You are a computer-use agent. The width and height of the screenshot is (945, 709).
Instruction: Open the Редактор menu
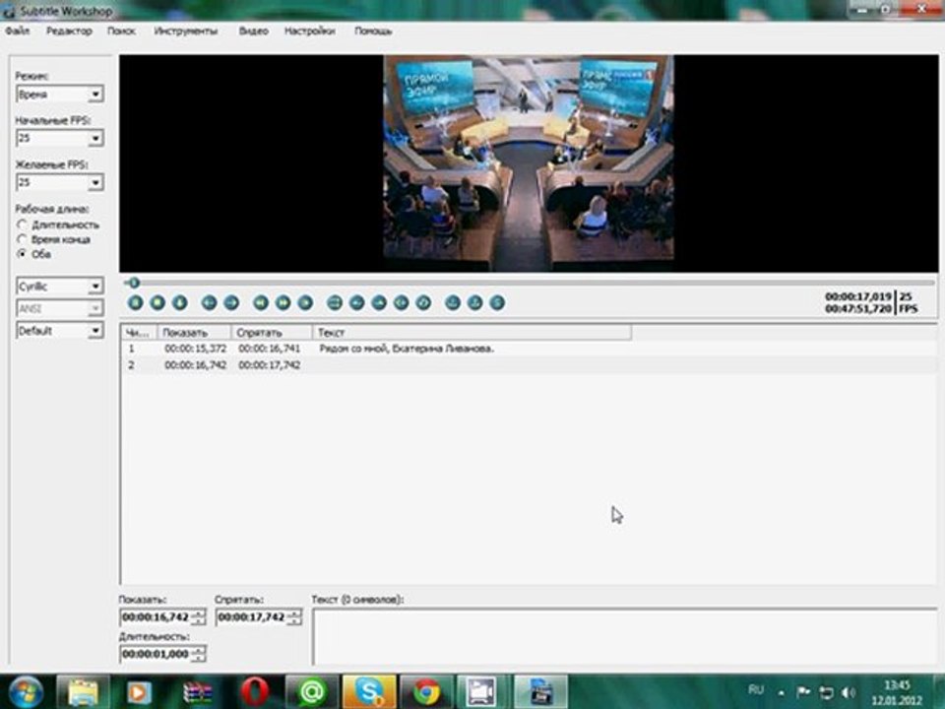point(69,31)
